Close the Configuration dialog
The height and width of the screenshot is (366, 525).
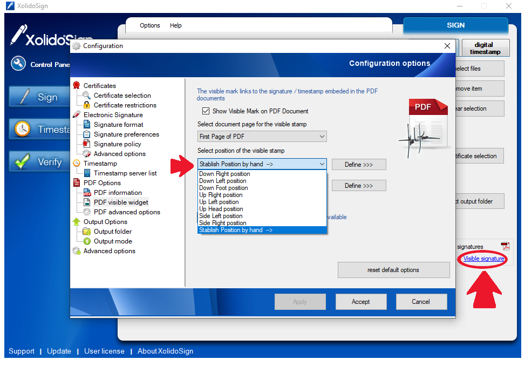point(447,46)
